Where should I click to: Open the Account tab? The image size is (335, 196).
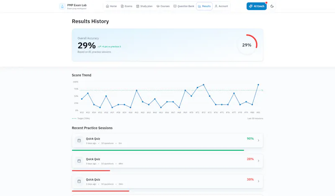tap(222, 6)
